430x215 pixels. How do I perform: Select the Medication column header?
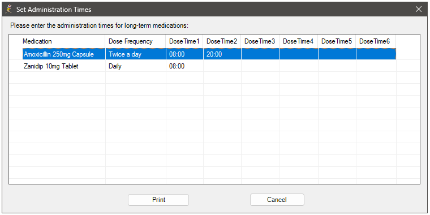tap(57, 41)
